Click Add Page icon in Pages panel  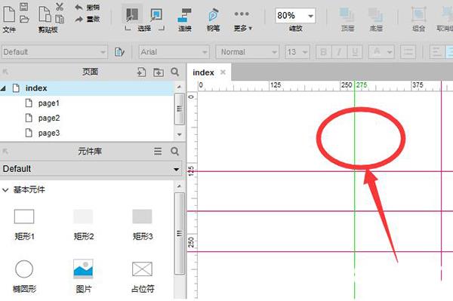(141, 72)
